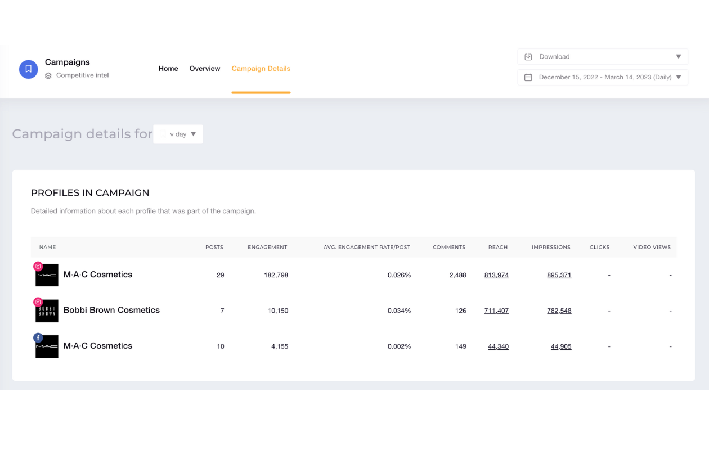Select the Campaign Details tab

261,69
